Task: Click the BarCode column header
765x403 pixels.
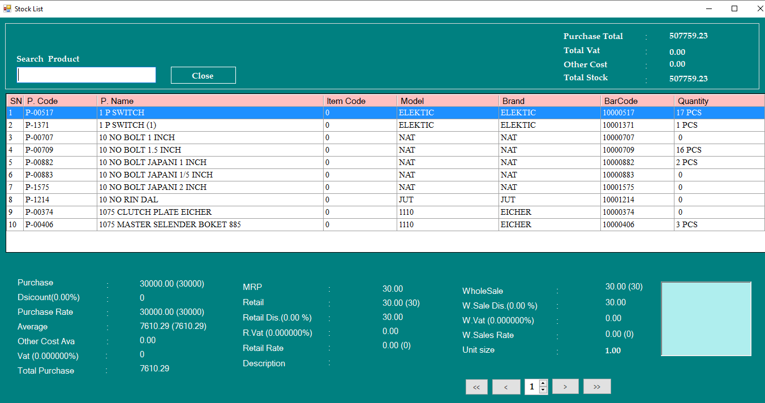Action: (637, 101)
